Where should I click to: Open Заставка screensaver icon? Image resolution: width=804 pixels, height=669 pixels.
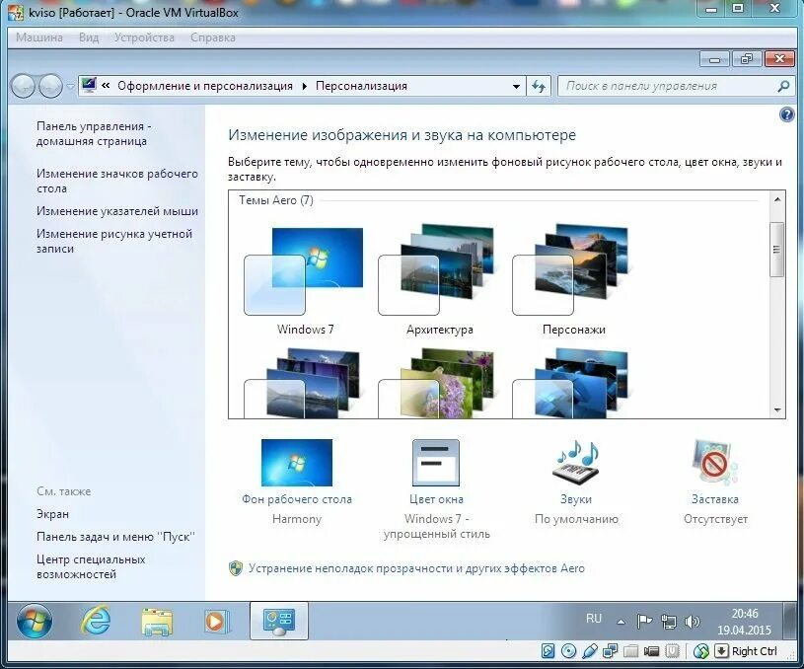pyautogui.click(x=715, y=462)
